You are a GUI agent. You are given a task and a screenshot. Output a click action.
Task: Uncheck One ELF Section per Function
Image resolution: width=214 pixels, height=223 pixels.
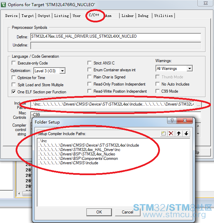click(x=14, y=92)
